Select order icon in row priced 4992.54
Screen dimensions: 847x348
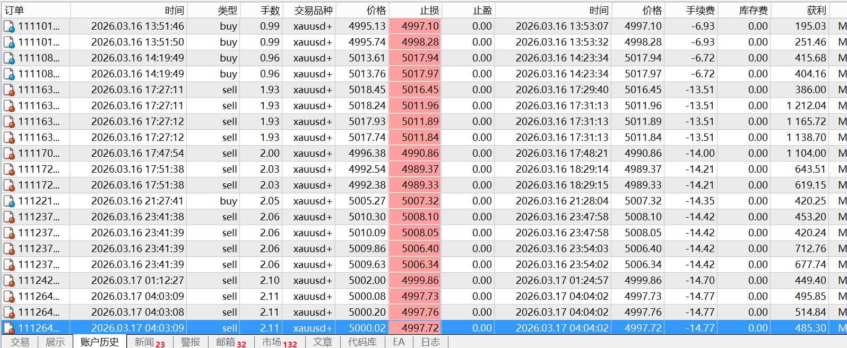[x=9, y=169]
